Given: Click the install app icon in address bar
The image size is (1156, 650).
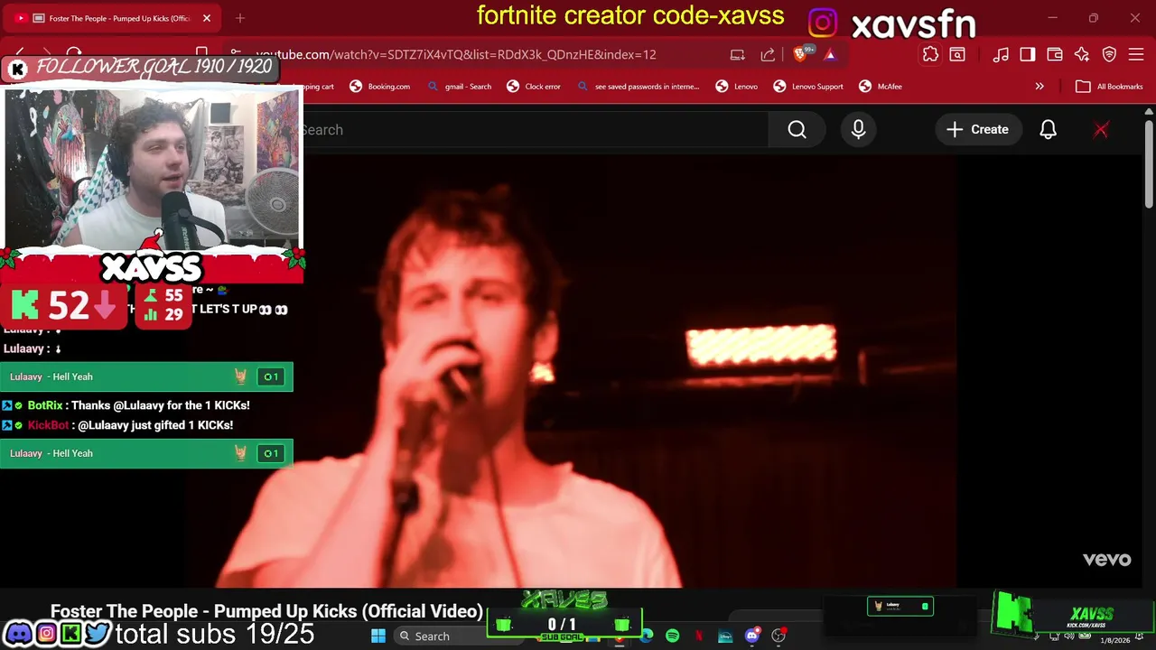Looking at the screenshot, I should coord(737,54).
